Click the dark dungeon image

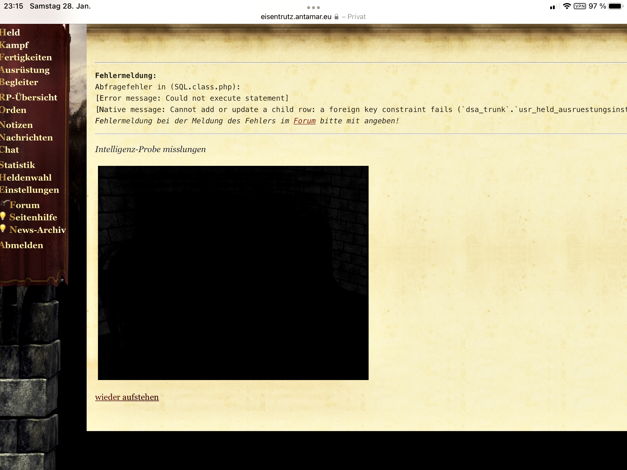point(233,273)
